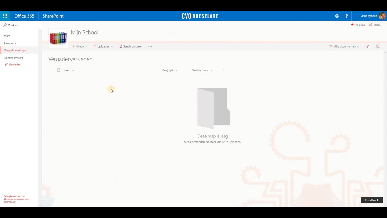Open the help question mark
This screenshot has width=387, height=218.
click(x=346, y=16)
